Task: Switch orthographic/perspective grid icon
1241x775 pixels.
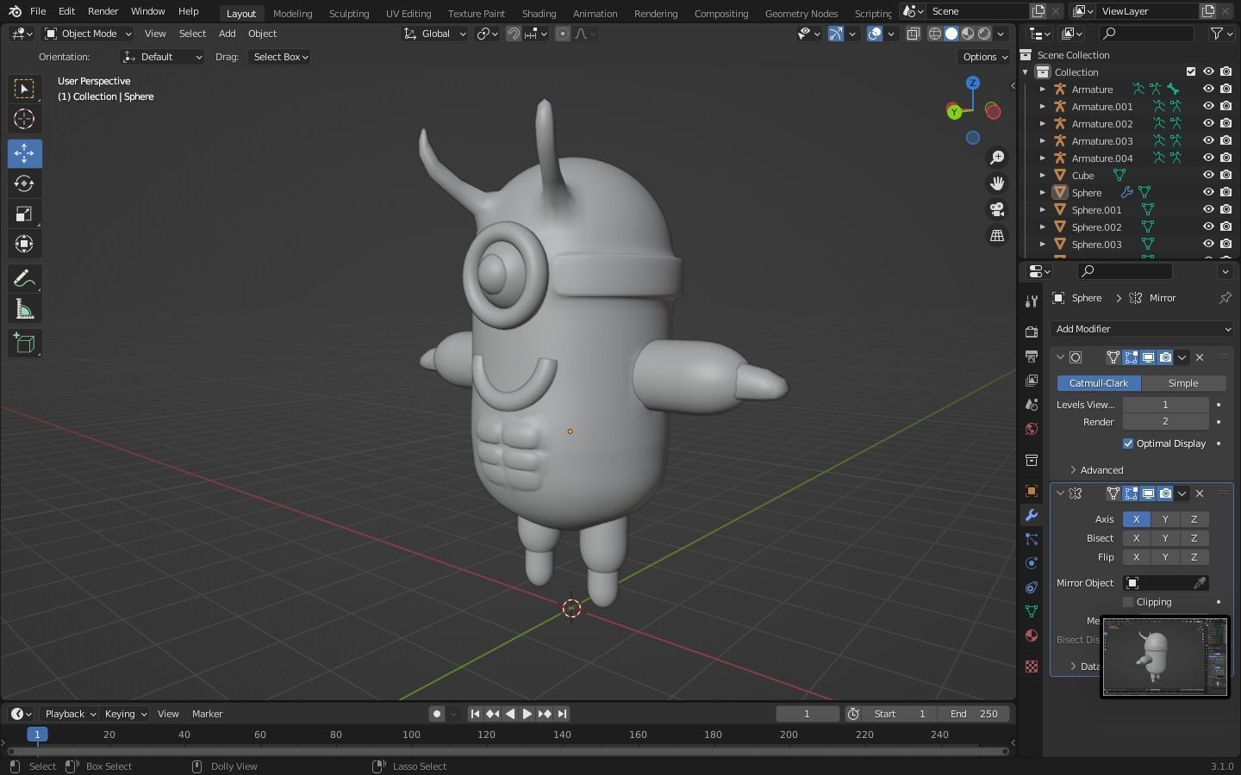Action: pyautogui.click(x=997, y=235)
